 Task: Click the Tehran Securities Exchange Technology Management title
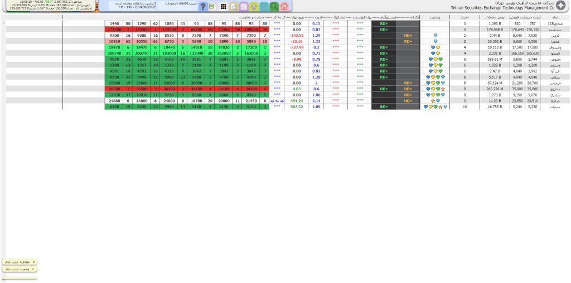502,8
